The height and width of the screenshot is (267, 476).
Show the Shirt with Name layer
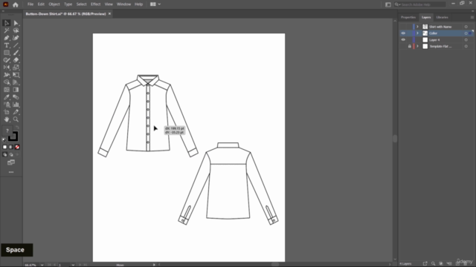point(403,27)
